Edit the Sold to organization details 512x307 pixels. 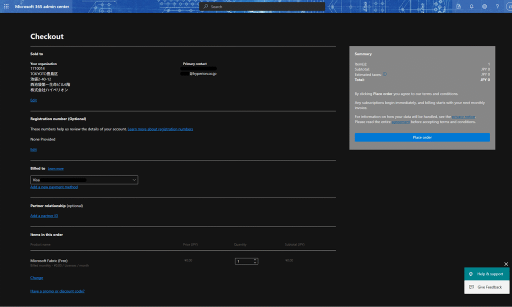[33, 100]
